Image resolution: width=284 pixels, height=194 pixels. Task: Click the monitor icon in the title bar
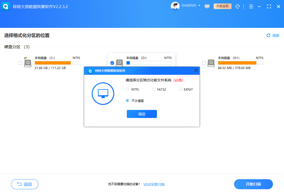coord(207,6)
